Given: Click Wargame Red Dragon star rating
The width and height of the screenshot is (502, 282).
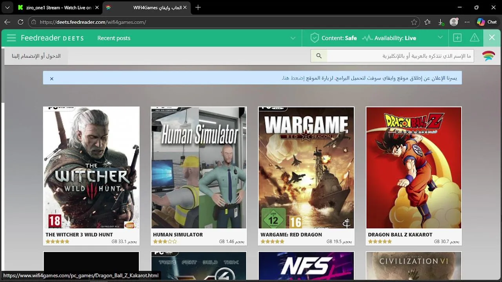Looking at the screenshot, I should point(272,242).
